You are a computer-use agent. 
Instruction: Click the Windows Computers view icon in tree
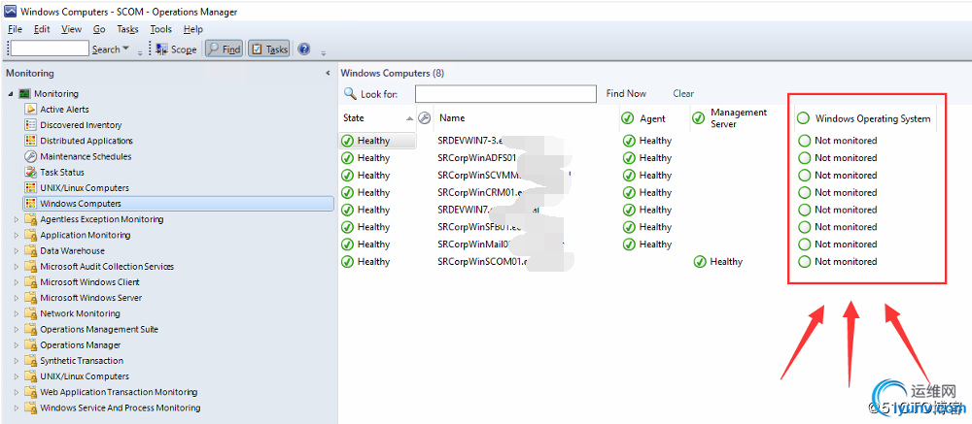point(30,204)
